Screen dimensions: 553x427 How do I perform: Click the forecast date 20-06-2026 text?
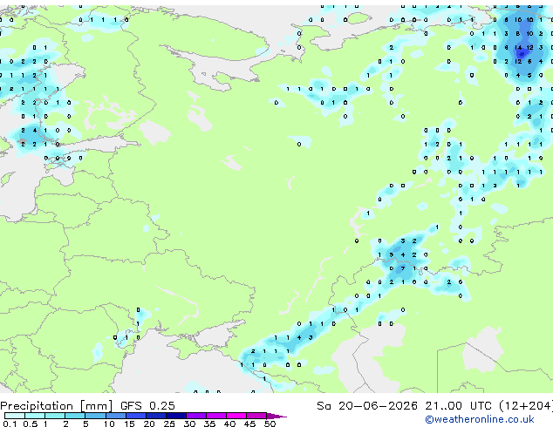coord(378,406)
